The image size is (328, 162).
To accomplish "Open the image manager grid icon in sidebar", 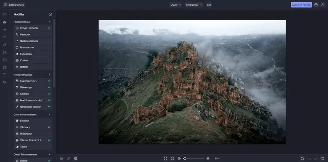I will click(5, 15).
